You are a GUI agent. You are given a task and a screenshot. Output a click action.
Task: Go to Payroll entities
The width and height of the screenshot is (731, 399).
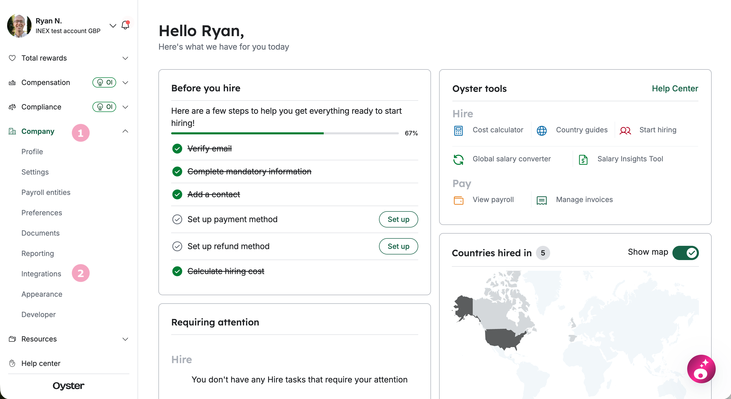(x=46, y=193)
